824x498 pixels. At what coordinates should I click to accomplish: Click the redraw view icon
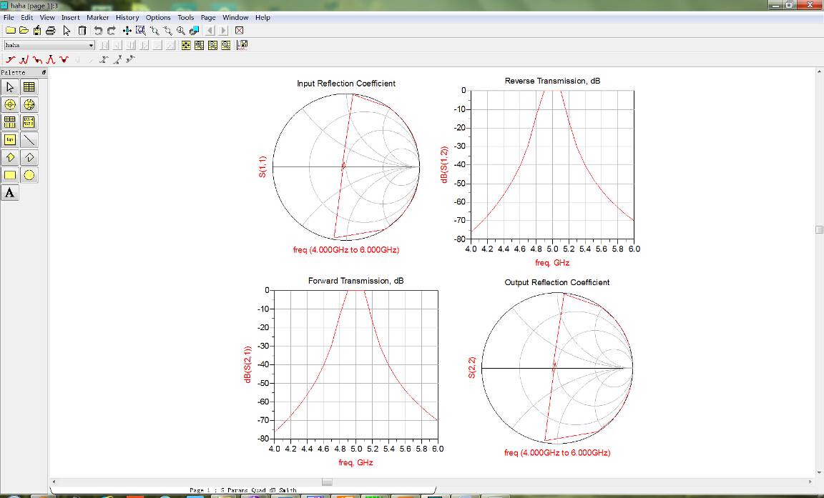[194, 31]
